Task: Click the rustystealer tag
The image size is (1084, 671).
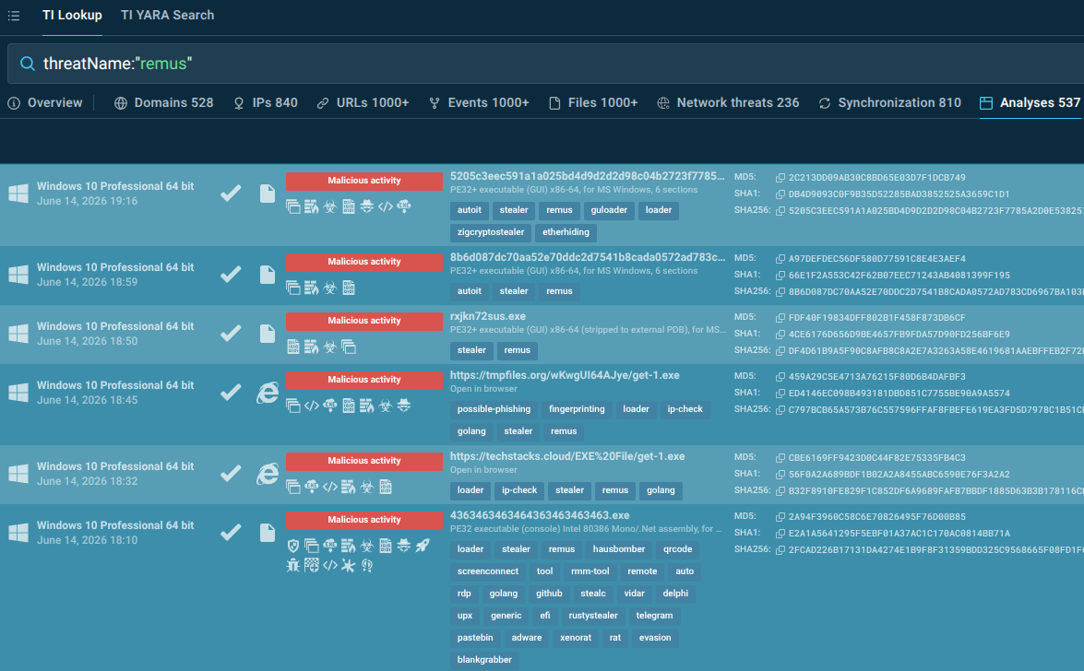Action: tap(592, 616)
